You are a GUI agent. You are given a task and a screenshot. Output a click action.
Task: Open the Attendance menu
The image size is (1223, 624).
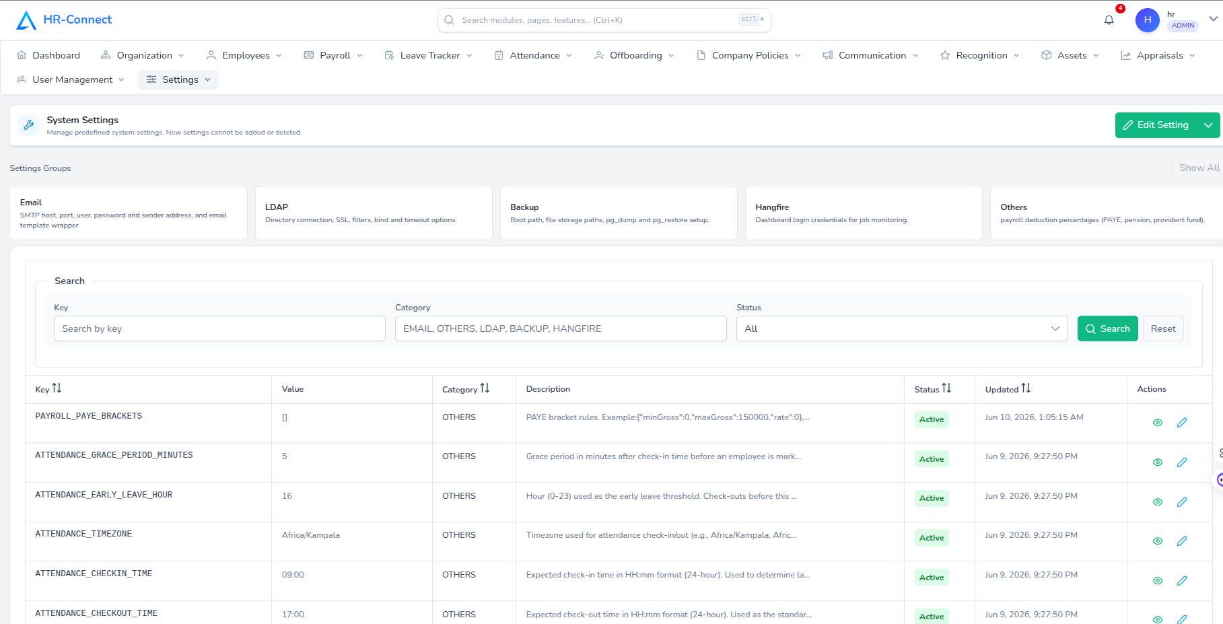point(532,55)
